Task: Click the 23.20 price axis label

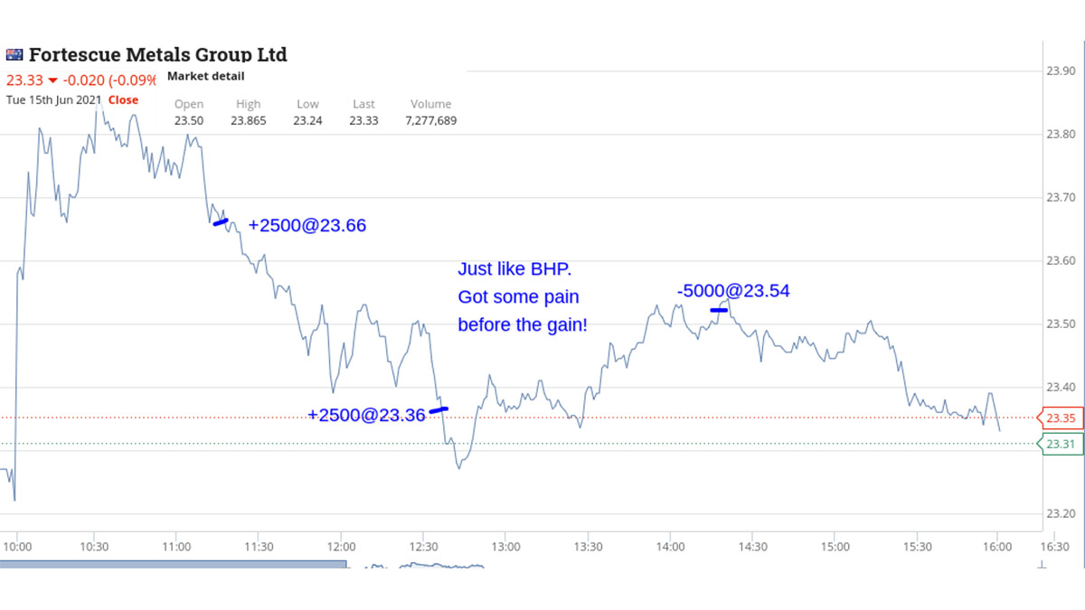Action: [1060, 514]
